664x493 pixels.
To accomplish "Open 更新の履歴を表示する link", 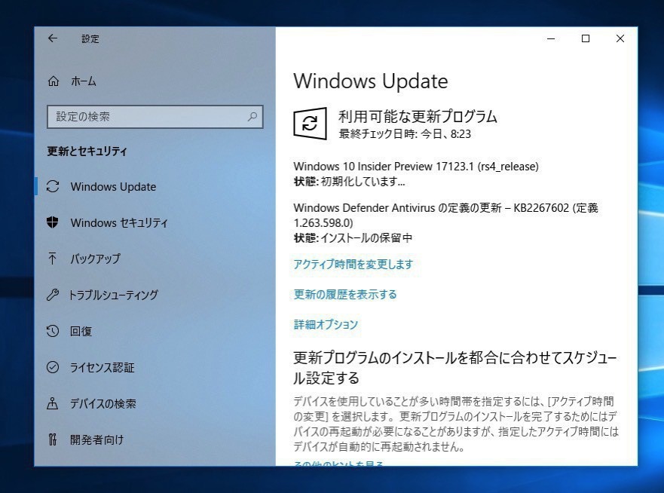I will pyautogui.click(x=345, y=294).
